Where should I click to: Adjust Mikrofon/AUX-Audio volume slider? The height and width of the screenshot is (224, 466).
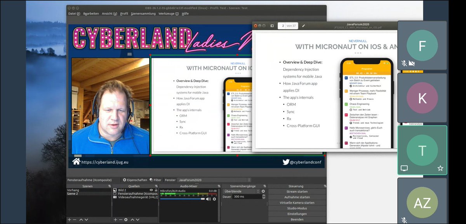[182, 199]
